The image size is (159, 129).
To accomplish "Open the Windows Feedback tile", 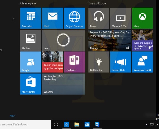I will (x=143, y=62).
